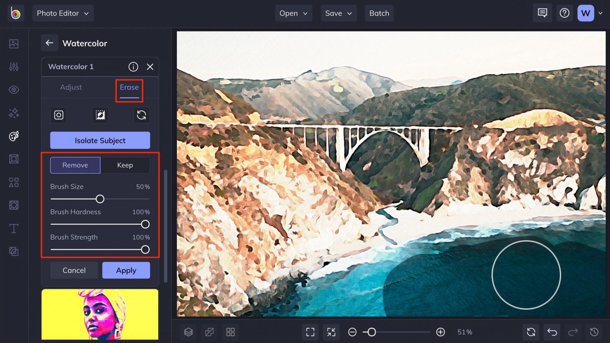Select the Erase tab in Watercolor 1
This screenshot has height=343, width=610.
129,87
